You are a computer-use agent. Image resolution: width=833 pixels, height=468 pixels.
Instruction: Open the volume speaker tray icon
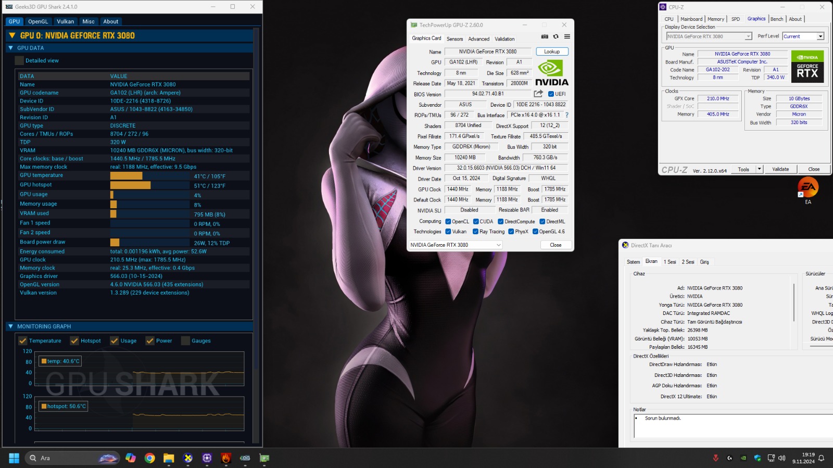tap(781, 458)
